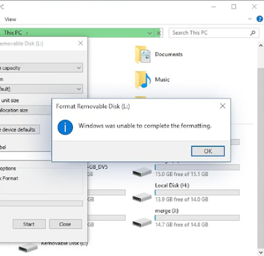Screen dimensions: 264x256
Task: Click the merge (J:) drive label
Action: click(166, 211)
